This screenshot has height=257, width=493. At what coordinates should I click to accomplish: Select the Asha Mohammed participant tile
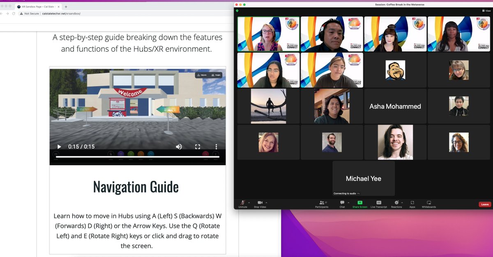395,106
